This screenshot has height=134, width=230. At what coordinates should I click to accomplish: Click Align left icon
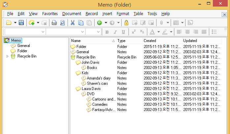point(179,32)
